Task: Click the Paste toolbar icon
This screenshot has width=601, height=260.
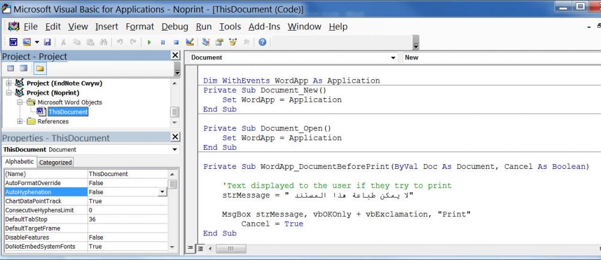Action: tap(90, 42)
